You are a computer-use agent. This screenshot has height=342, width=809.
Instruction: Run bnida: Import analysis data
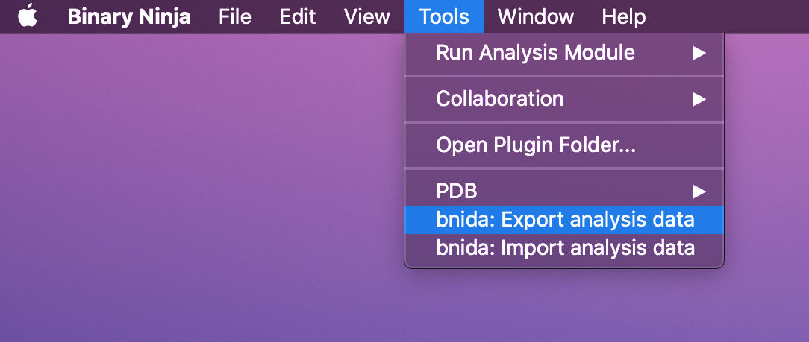(x=564, y=248)
